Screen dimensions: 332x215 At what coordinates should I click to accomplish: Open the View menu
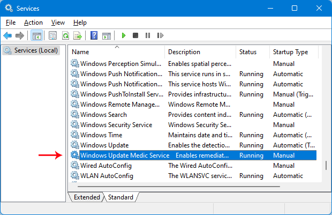58,23
